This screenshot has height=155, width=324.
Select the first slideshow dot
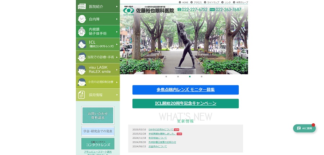tap(166, 76)
